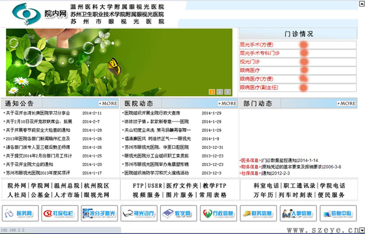This screenshot has width=365, height=234.
Task: Open notice 关于召开全院大会的通知
Action: click(x=30, y=165)
